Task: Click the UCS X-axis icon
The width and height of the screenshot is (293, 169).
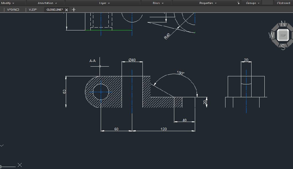Action: [20, 165]
